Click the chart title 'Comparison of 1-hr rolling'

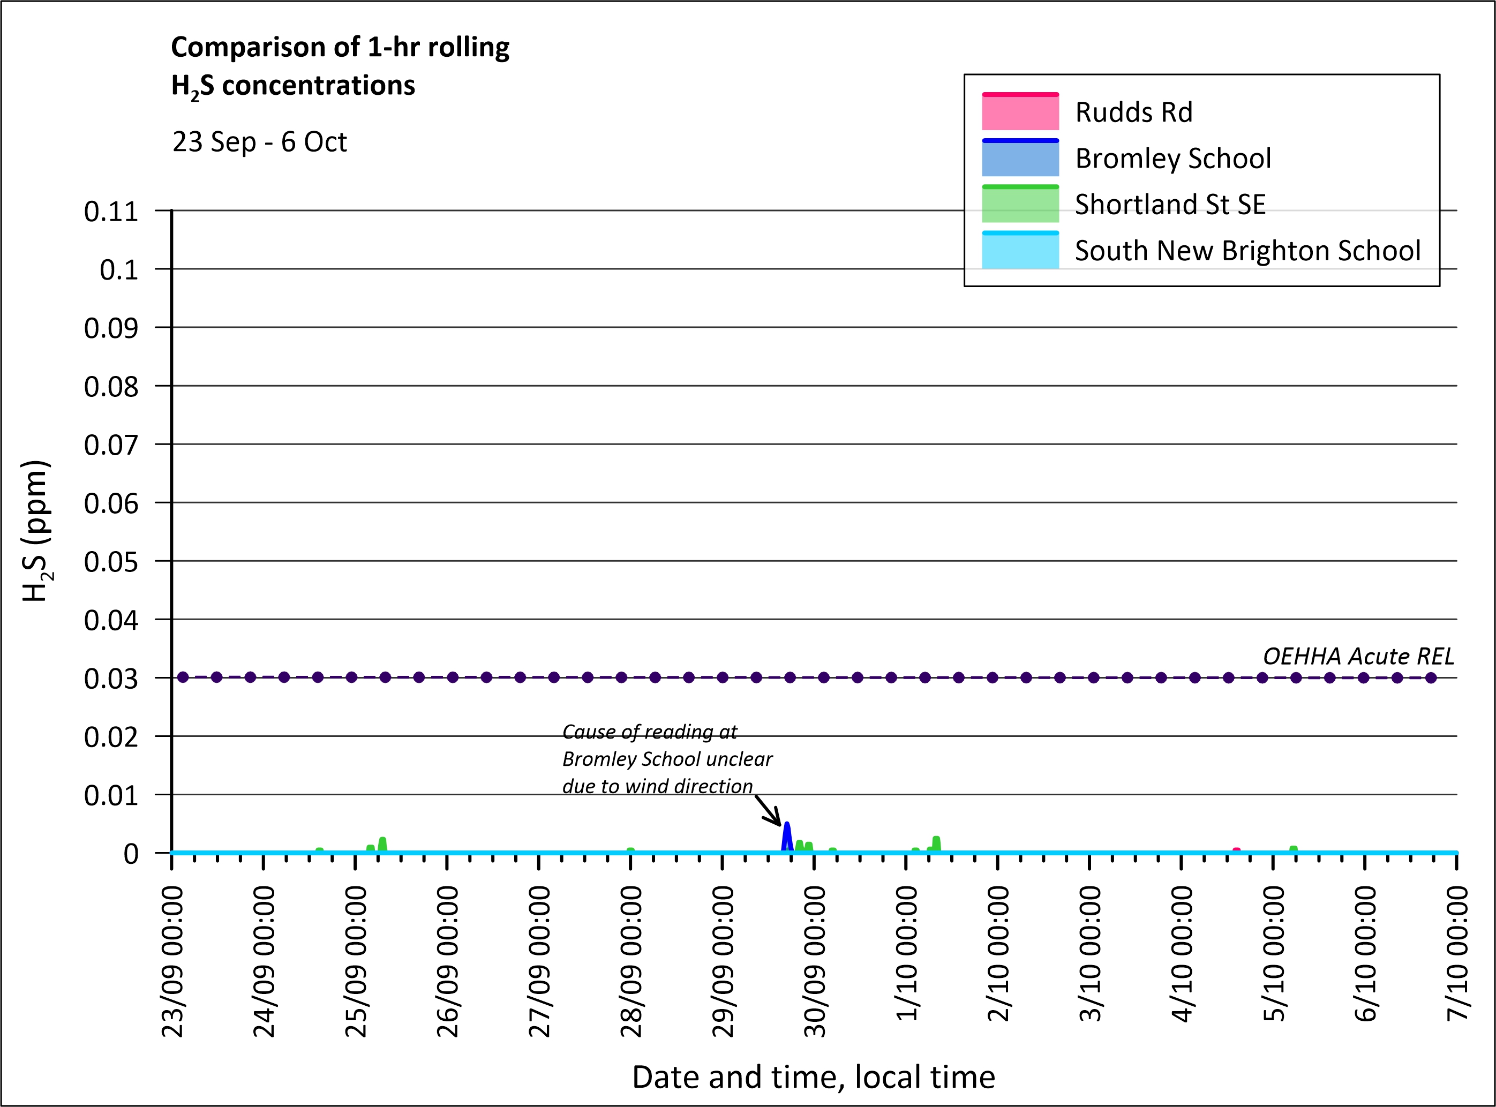coord(340,48)
